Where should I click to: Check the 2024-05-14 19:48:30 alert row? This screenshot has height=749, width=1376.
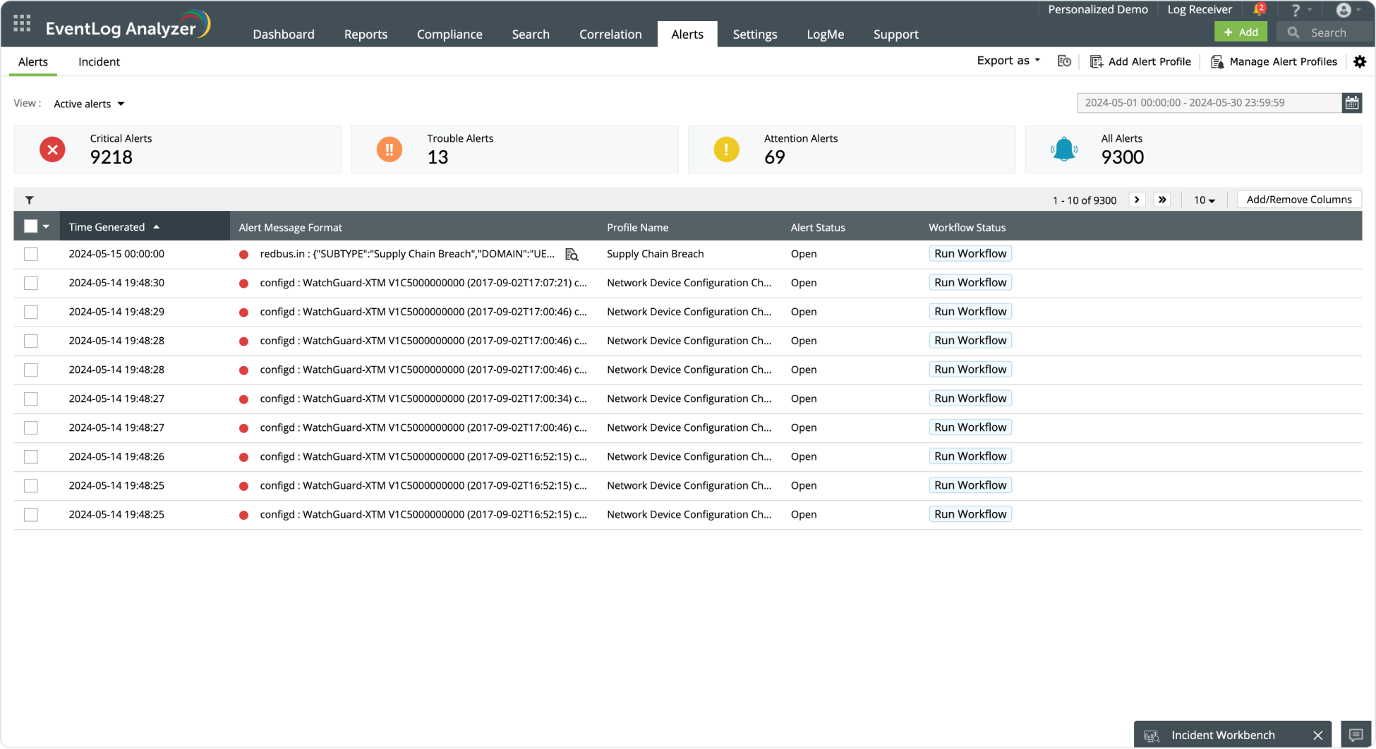click(31, 284)
